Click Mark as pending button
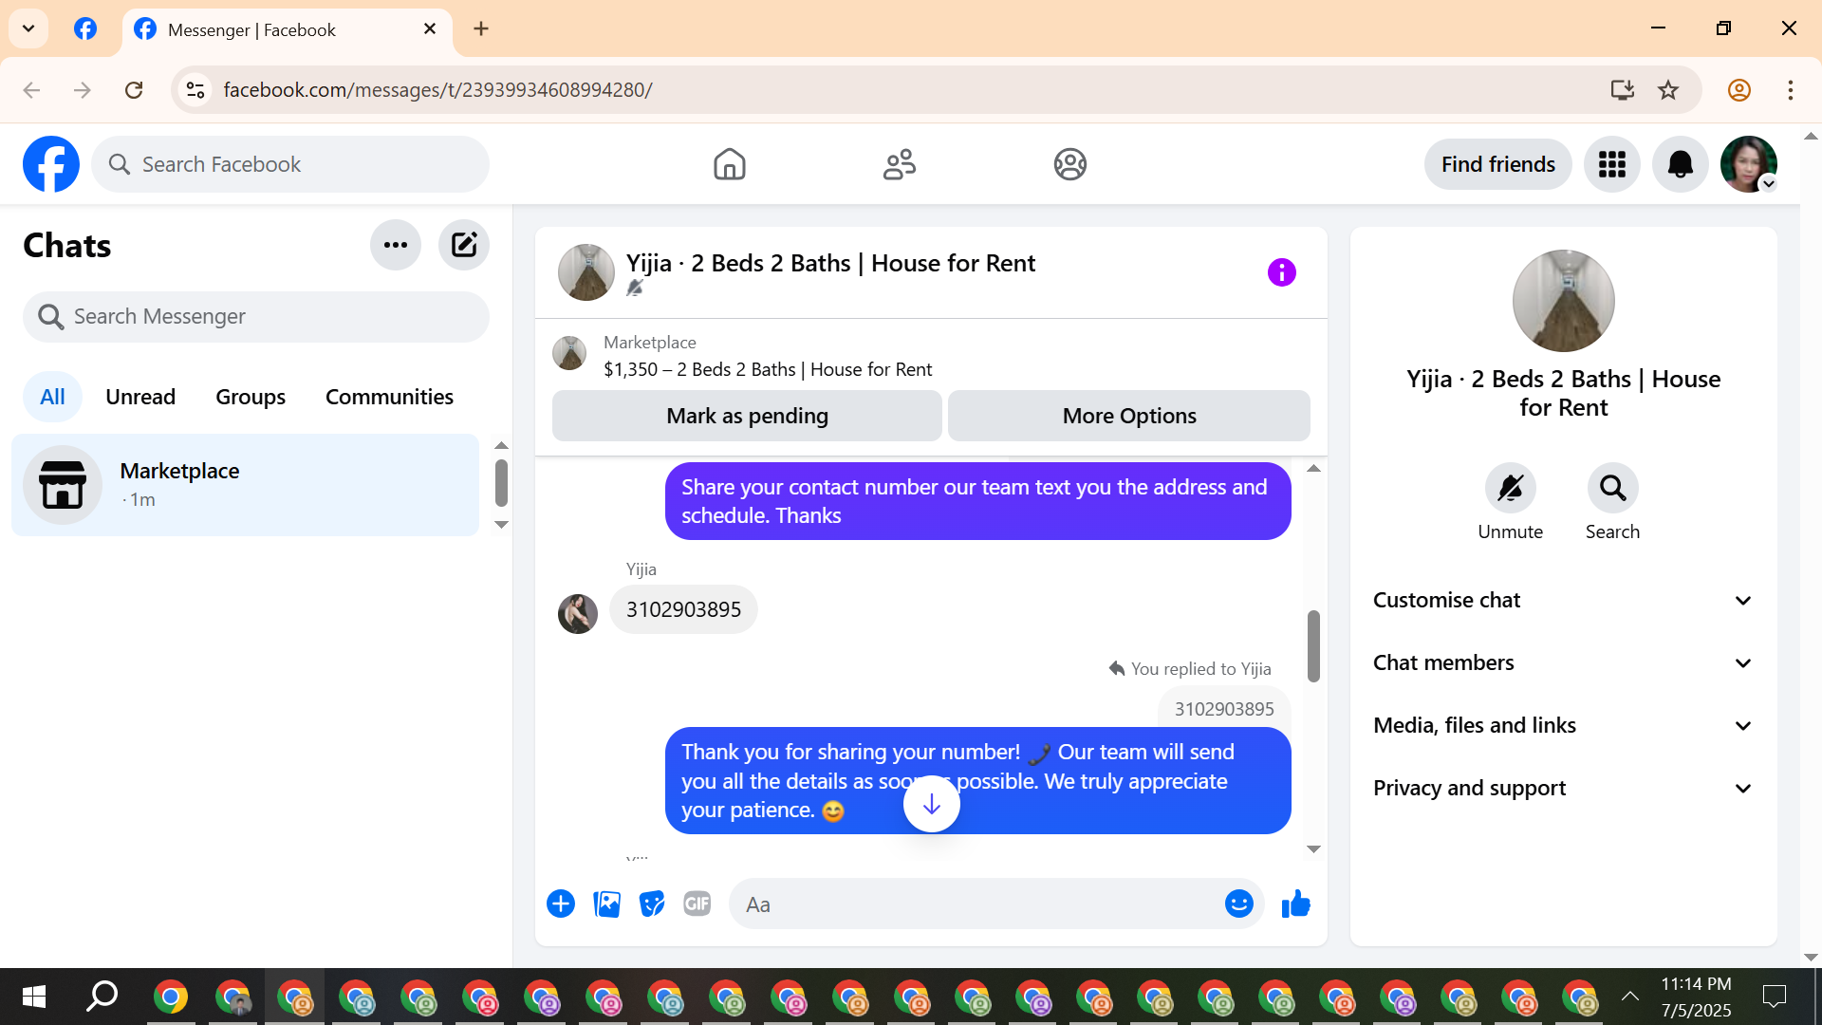The image size is (1822, 1025). tap(747, 416)
